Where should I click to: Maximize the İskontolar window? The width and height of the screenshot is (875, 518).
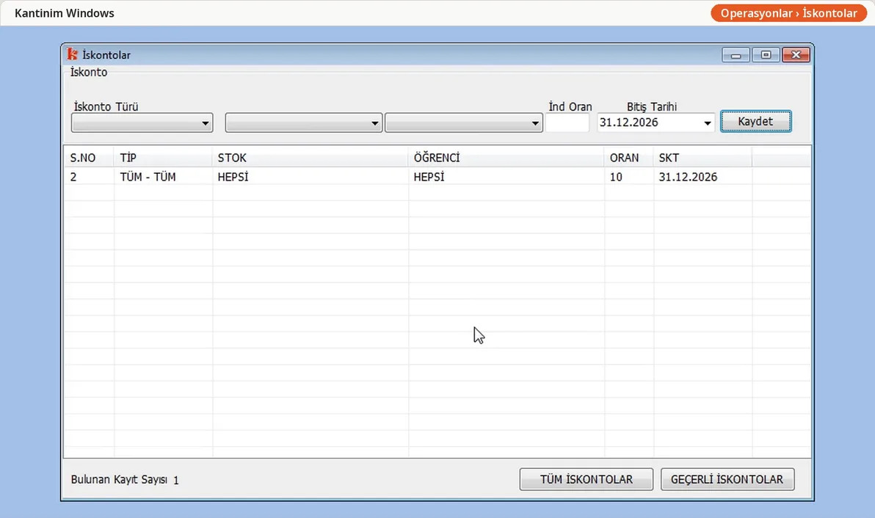click(x=766, y=54)
